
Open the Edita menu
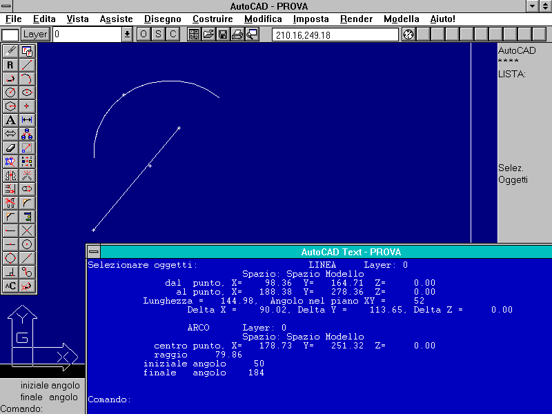tap(44, 19)
